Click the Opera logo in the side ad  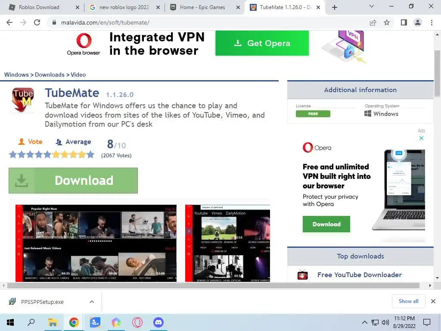click(317, 147)
